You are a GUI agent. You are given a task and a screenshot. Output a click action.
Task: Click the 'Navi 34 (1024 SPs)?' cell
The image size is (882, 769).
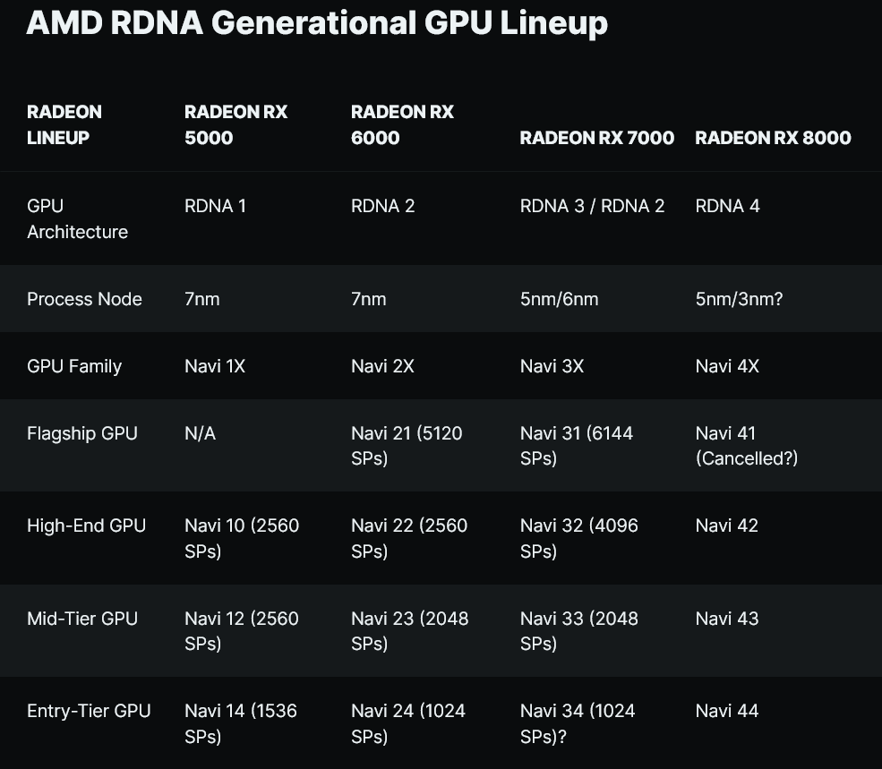click(x=578, y=723)
